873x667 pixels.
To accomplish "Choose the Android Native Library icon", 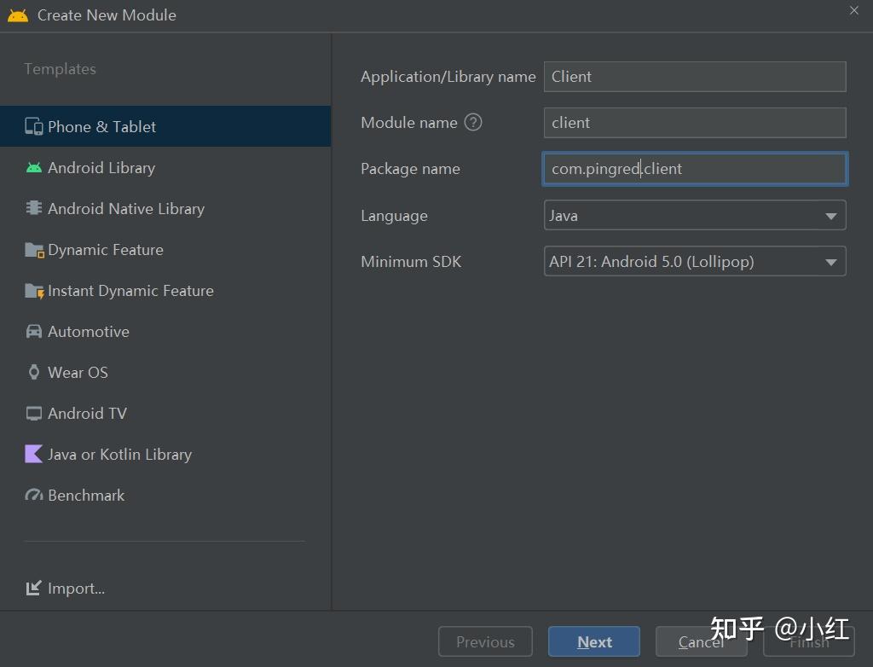I will point(34,209).
